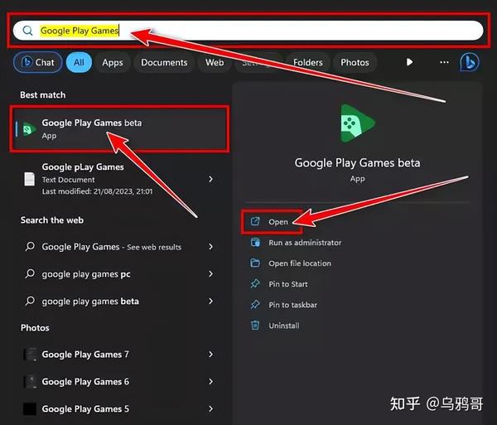This screenshot has height=425, width=497.
Task: Choose Open file location
Action: point(300,263)
